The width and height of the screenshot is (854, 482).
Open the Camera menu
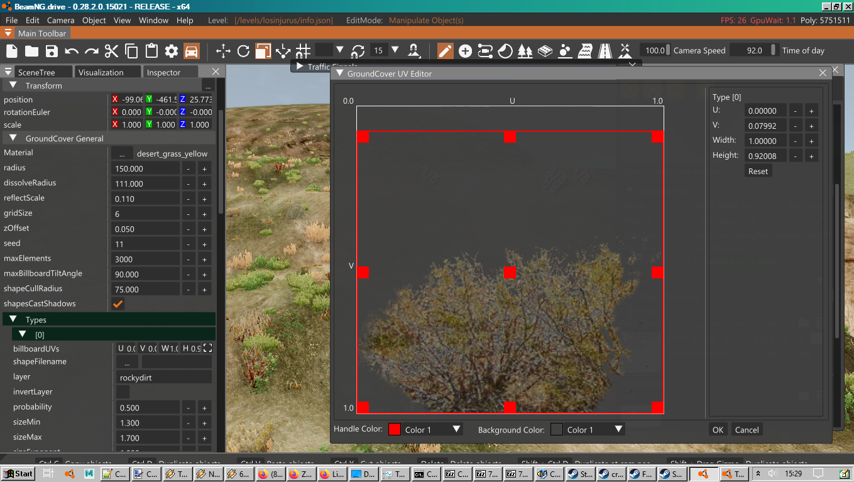[60, 20]
